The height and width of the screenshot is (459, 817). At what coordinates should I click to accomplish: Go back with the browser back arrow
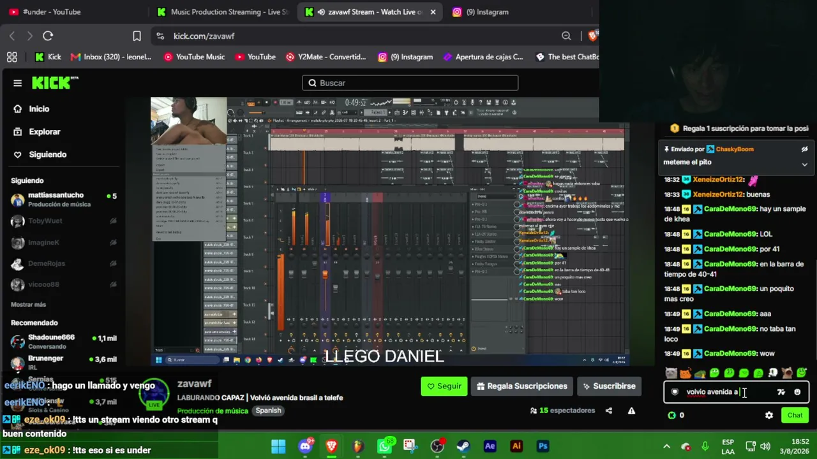click(12, 36)
